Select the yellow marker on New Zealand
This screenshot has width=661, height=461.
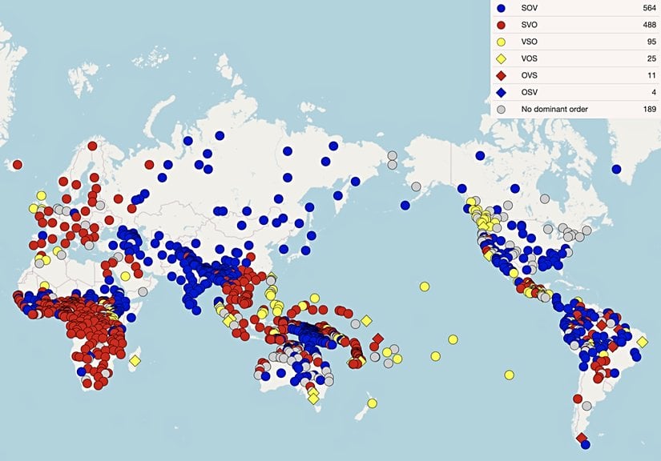coord(373,403)
